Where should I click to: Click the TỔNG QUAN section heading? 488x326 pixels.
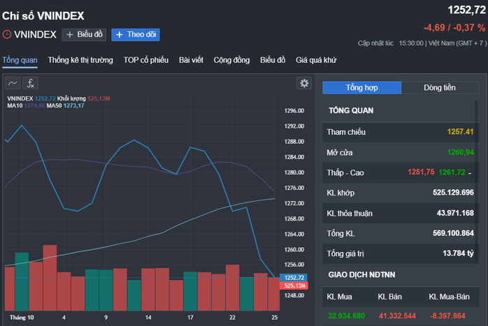point(351,110)
